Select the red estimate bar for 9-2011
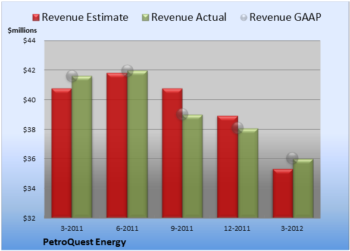The width and height of the screenshot is (350, 251). coord(172,153)
